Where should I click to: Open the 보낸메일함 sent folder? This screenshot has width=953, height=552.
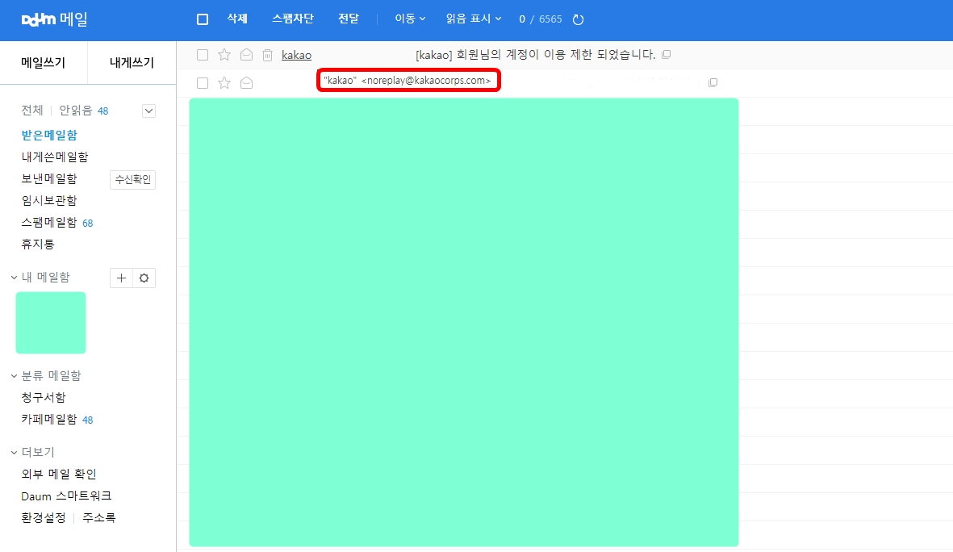49,178
